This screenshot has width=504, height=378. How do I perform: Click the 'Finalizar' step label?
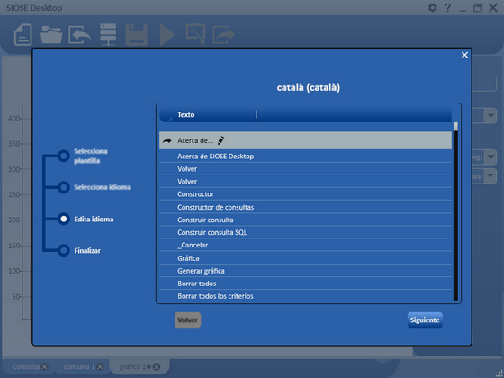click(x=87, y=251)
